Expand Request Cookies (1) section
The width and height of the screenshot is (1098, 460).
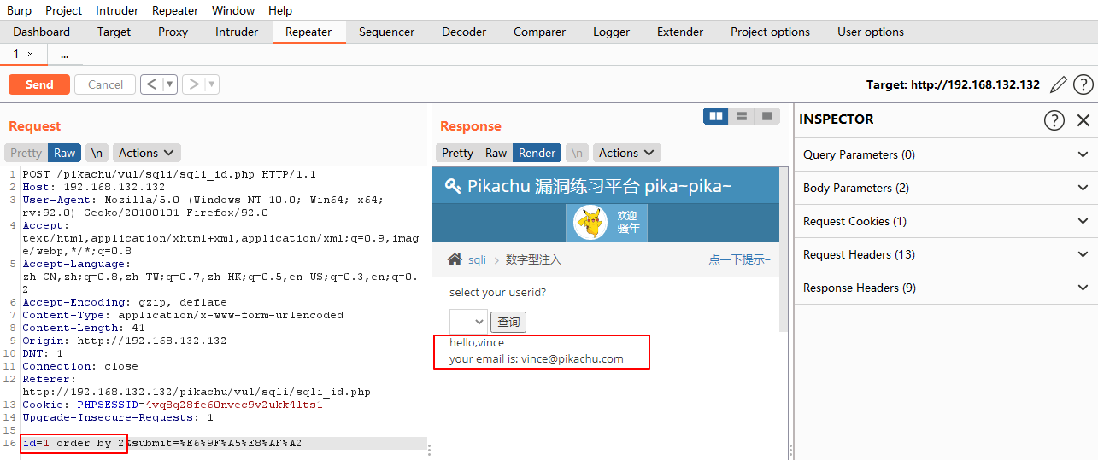click(x=946, y=221)
